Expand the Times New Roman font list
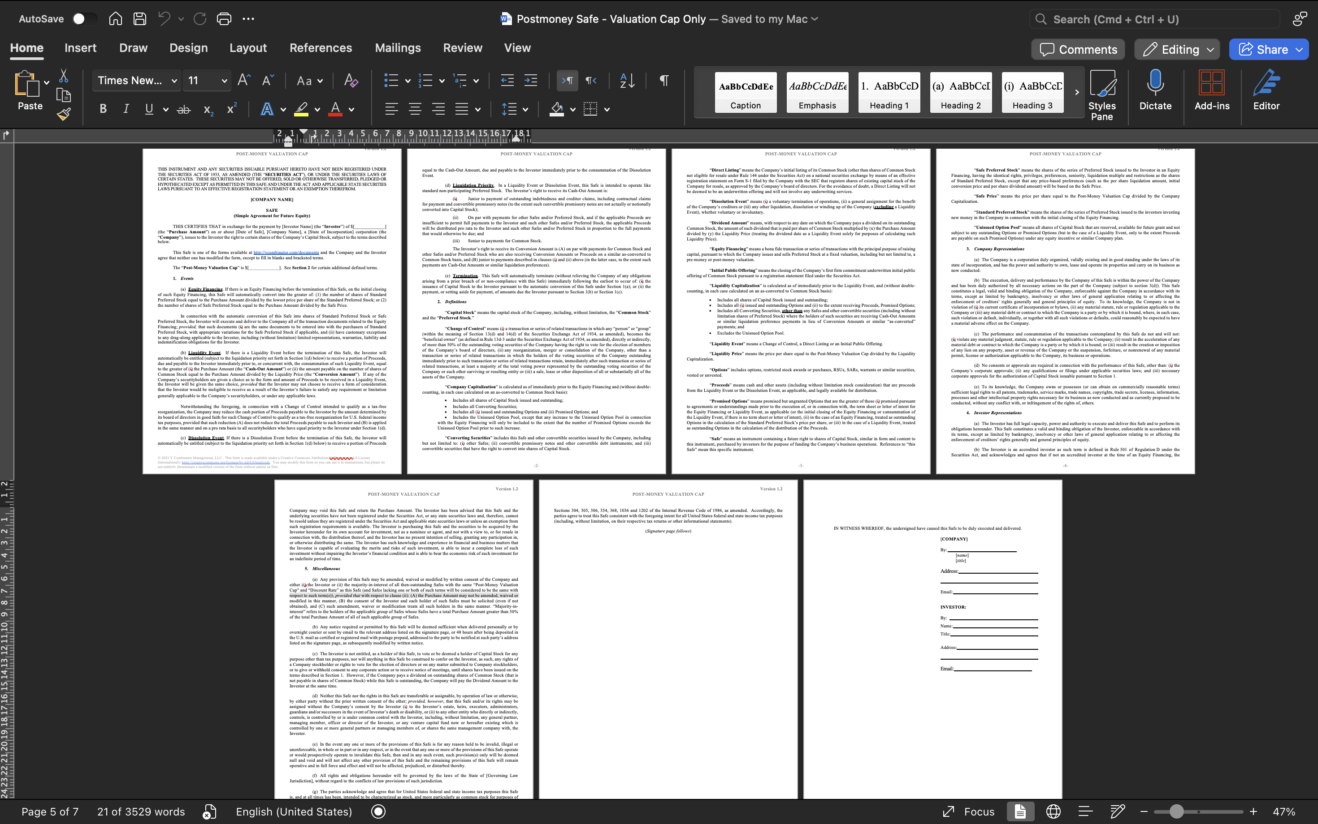Image resolution: width=1318 pixels, height=824 pixels. (x=174, y=81)
